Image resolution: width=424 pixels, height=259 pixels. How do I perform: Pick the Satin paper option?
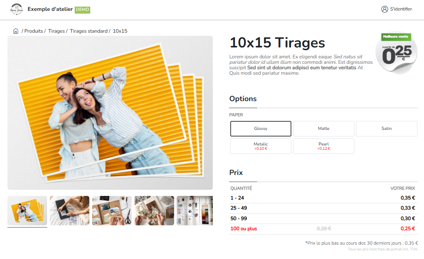pos(386,129)
